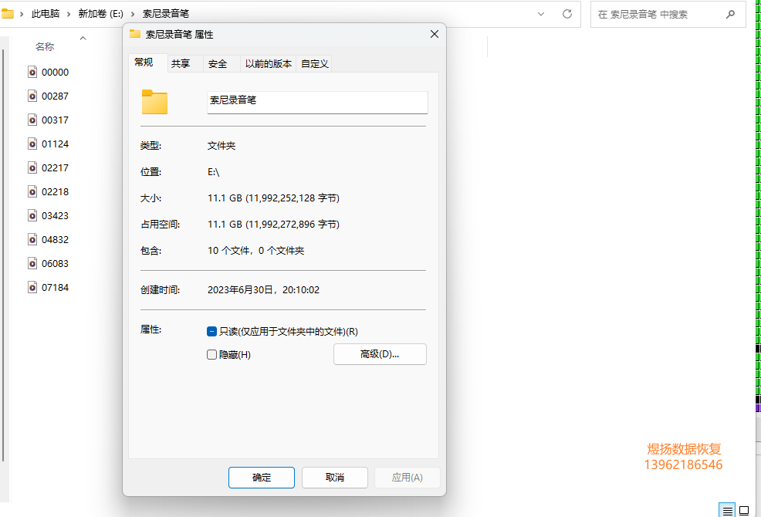The image size is (761, 517).
Task: Click 此电脑 in the address path
Action: tap(46, 14)
